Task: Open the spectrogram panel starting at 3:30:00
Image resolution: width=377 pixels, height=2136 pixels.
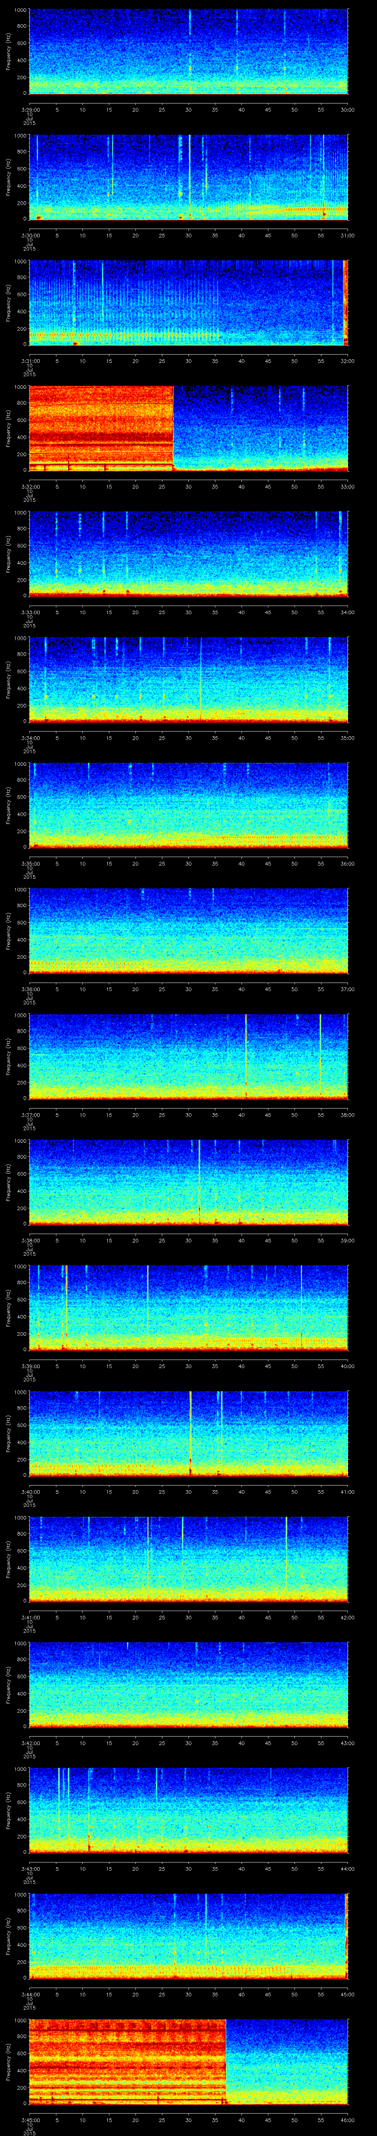Action: tap(188, 177)
